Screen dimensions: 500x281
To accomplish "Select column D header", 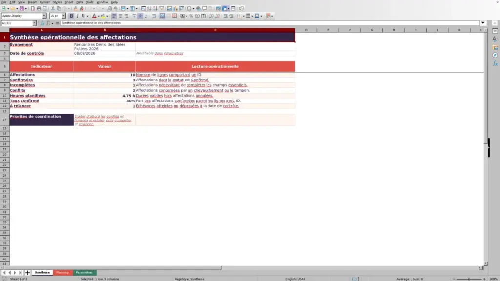I will coord(306,30).
